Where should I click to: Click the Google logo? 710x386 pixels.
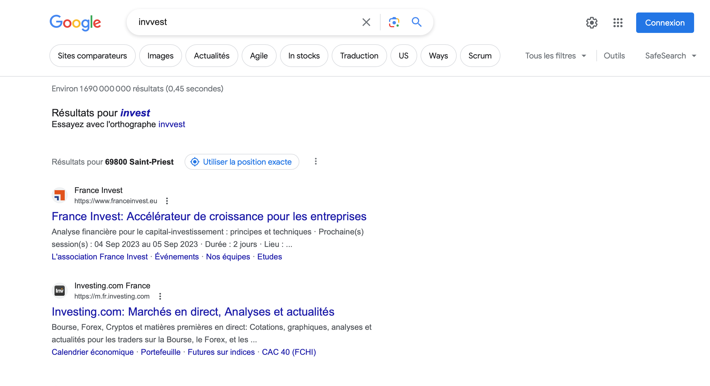coord(75,22)
